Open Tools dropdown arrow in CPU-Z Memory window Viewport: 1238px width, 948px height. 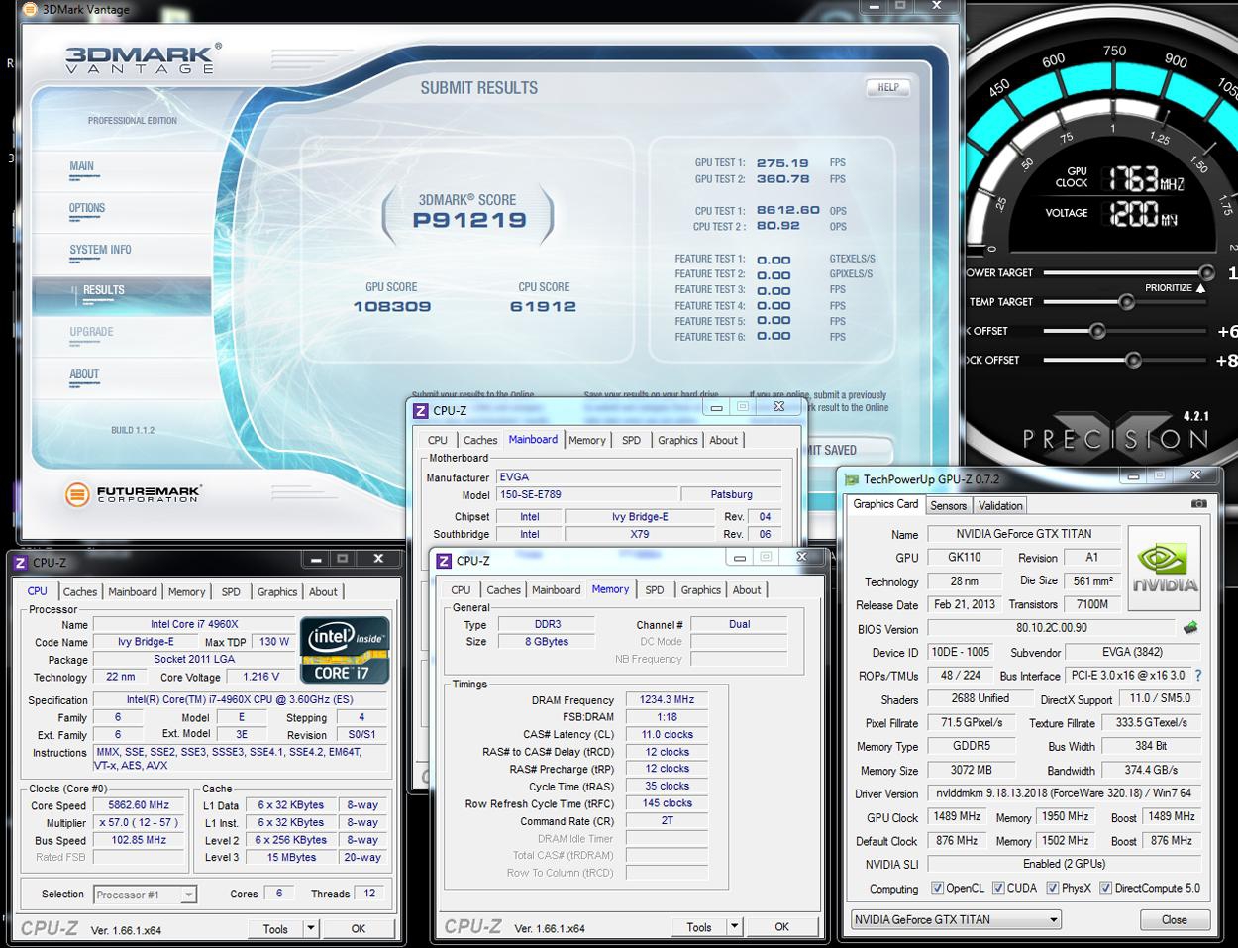(x=734, y=927)
